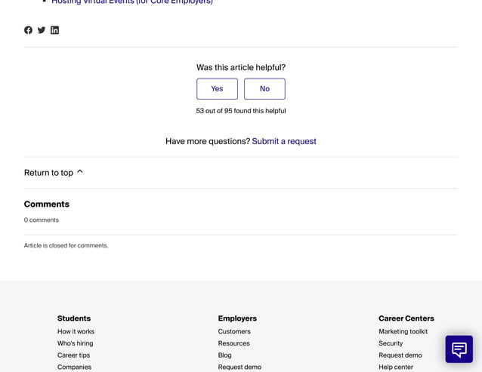Go to Employers Resources page
The image size is (482, 372).
click(233, 343)
